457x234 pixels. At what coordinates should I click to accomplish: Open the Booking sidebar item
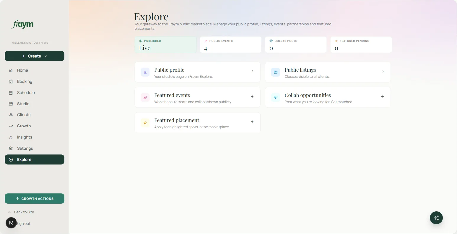point(35,81)
